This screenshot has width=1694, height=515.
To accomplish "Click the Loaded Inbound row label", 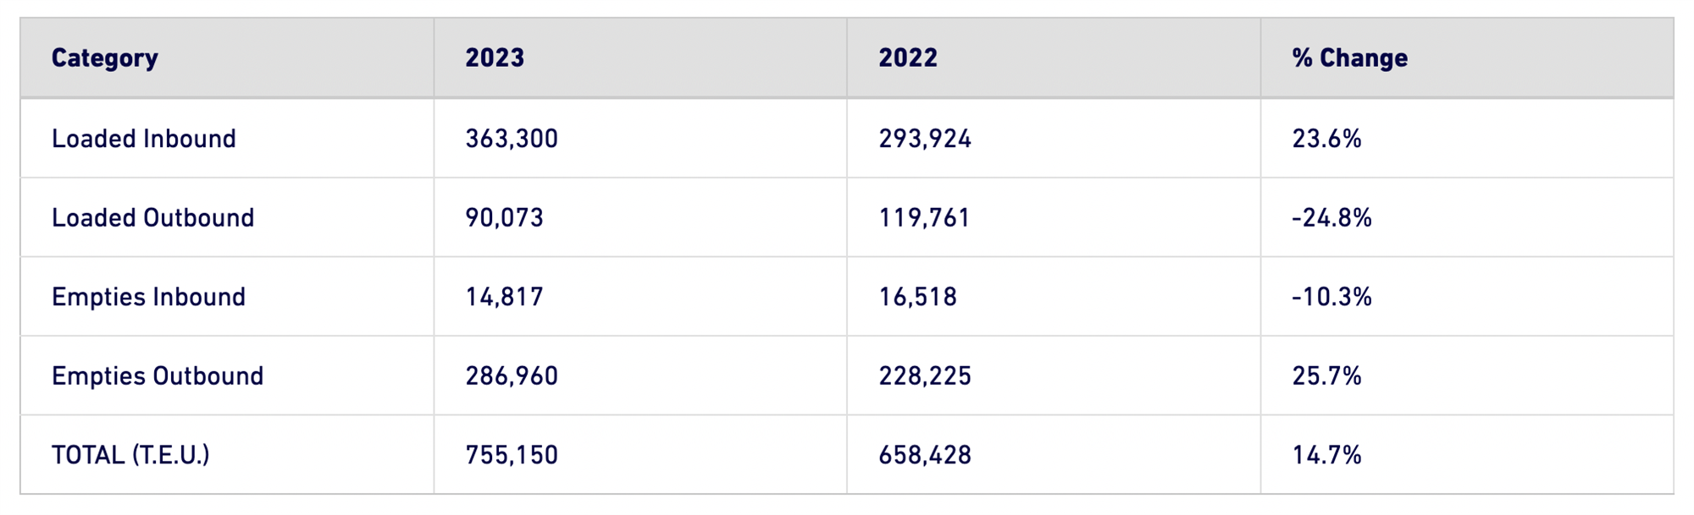I will 144,139.
